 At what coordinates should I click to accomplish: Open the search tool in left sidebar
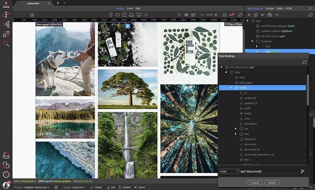pos(6,44)
